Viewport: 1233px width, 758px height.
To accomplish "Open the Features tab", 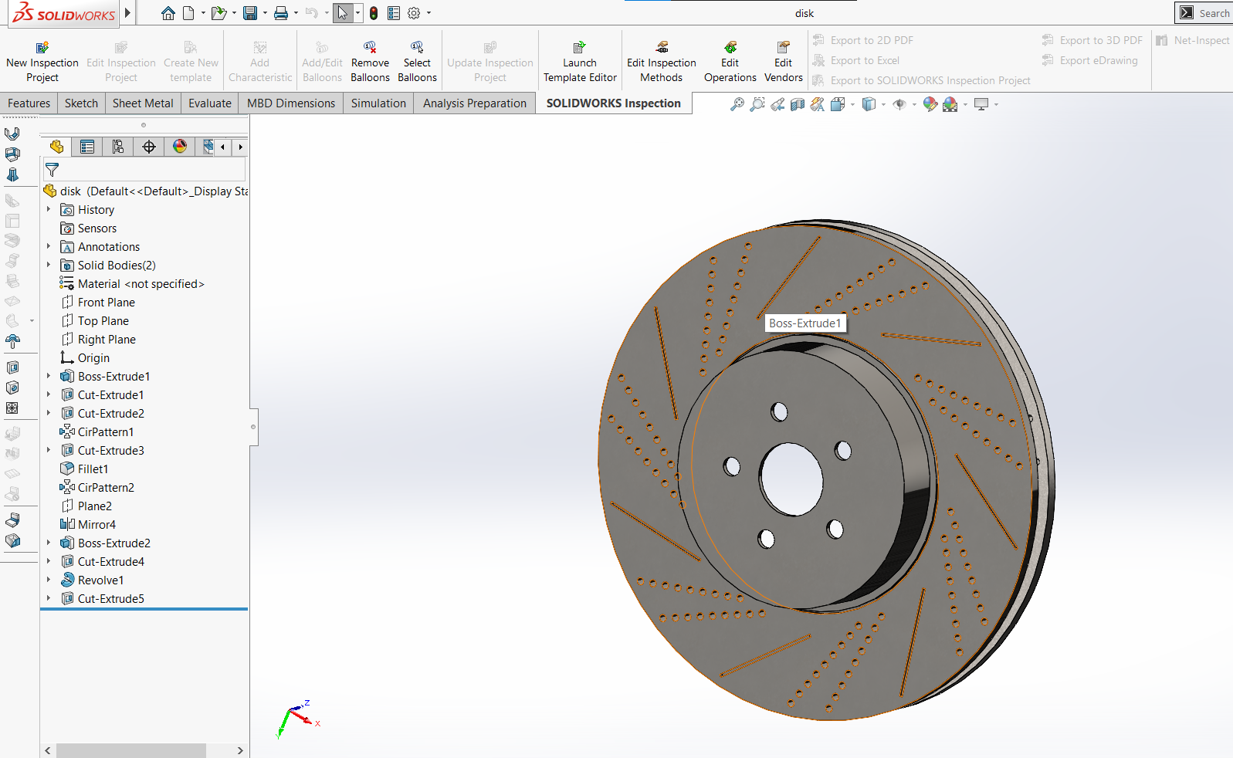I will tap(29, 103).
